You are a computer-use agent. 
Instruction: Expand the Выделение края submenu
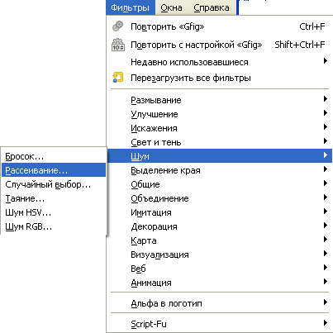coord(220,170)
